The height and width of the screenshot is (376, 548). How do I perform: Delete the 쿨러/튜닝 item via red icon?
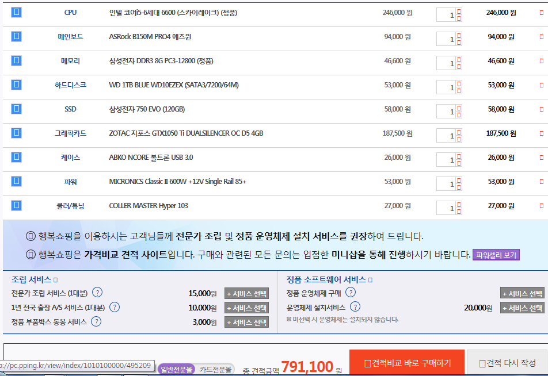(x=541, y=206)
